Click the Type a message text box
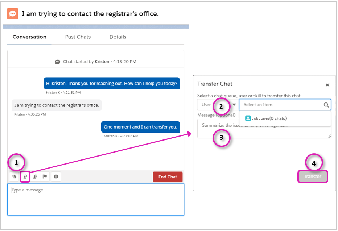This screenshot has height=231, width=338. click(x=95, y=200)
